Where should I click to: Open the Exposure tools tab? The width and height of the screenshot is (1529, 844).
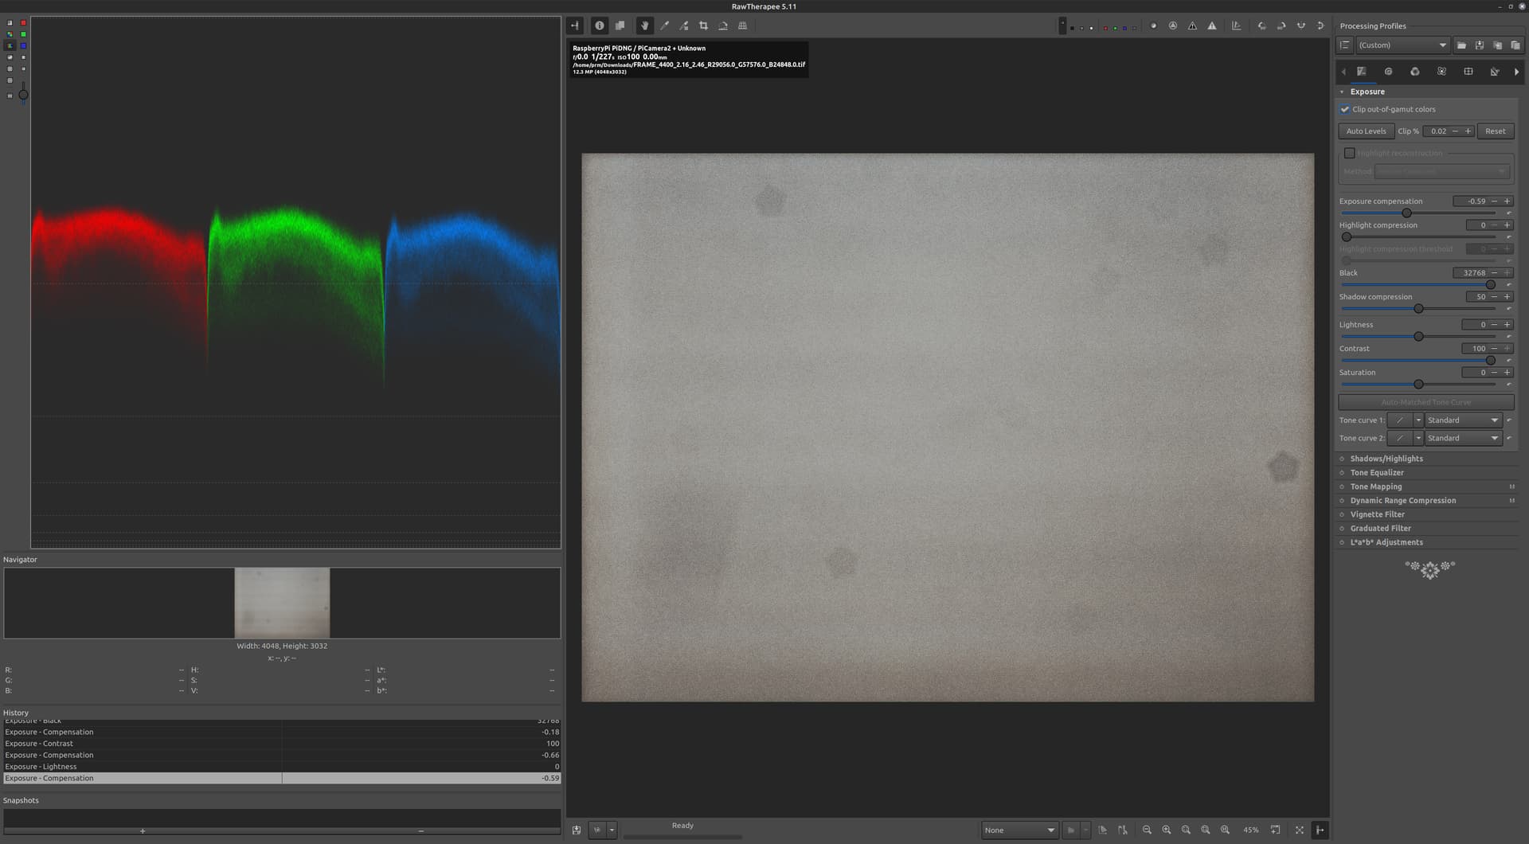[1362, 72]
